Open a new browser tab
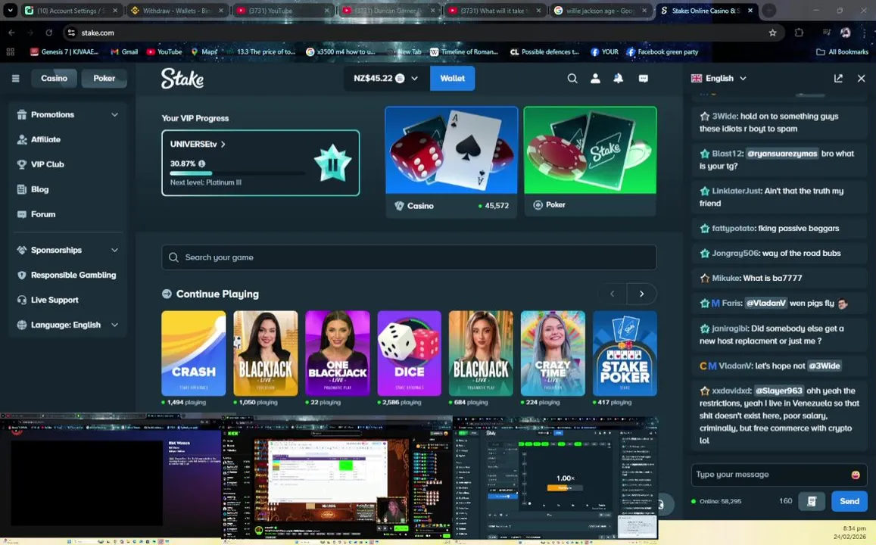The height and width of the screenshot is (545, 876). (x=768, y=10)
